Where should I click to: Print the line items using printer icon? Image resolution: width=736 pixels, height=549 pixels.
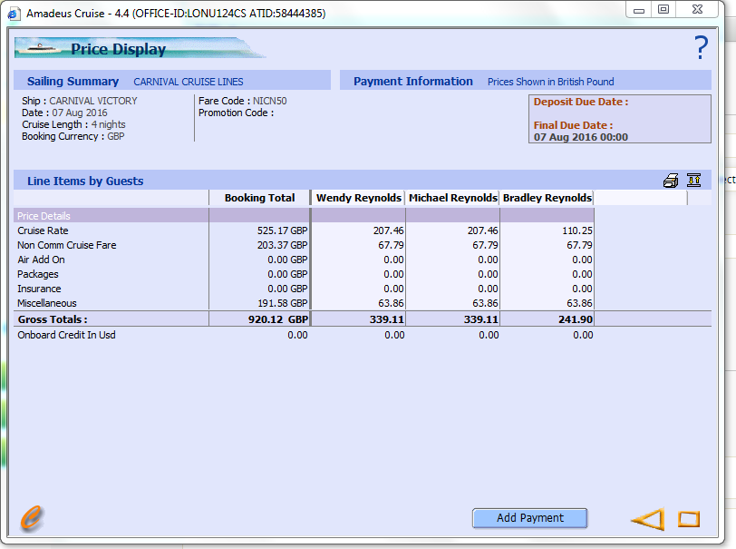pos(671,181)
